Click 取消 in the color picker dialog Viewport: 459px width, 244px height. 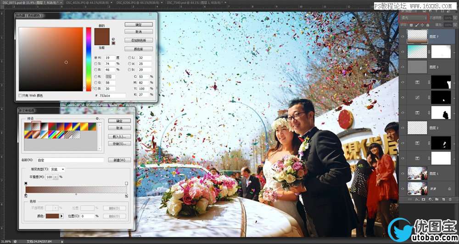139,31
